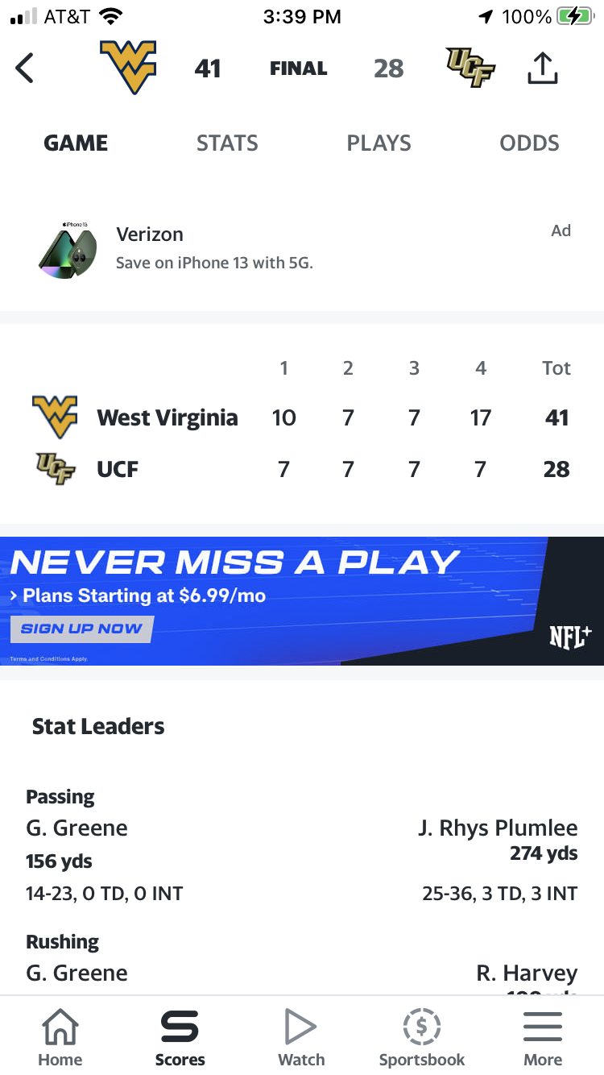Viewport: 604px width, 1075px height.
Task: Open the More hamburger menu
Action: (543, 1027)
